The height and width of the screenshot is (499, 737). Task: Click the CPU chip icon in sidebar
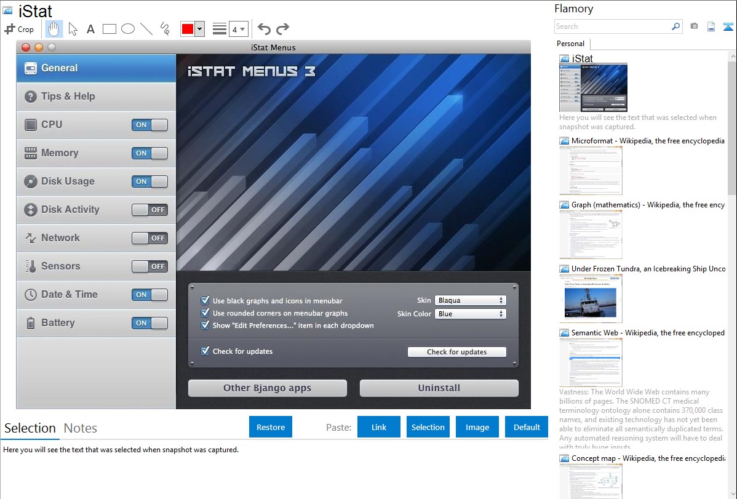click(x=31, y=125)
